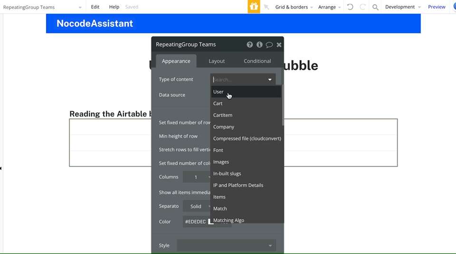Select Matching Algo option
Screen dimensions: 456x254
coord(246,220)
